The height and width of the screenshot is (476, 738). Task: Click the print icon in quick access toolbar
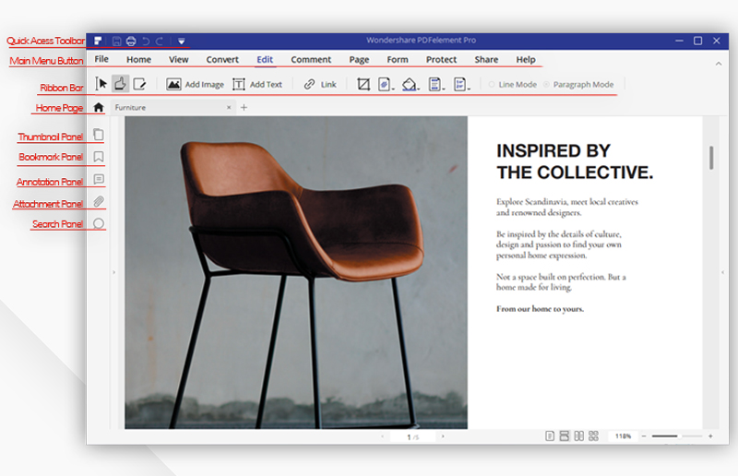[x=131, y=41]
